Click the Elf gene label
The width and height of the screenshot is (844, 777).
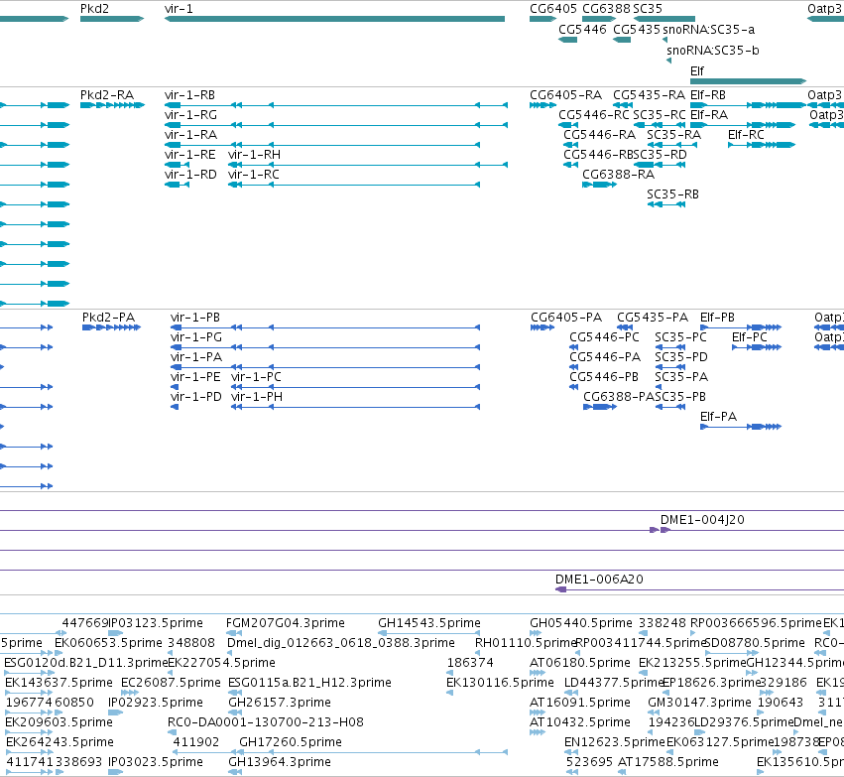697,71
